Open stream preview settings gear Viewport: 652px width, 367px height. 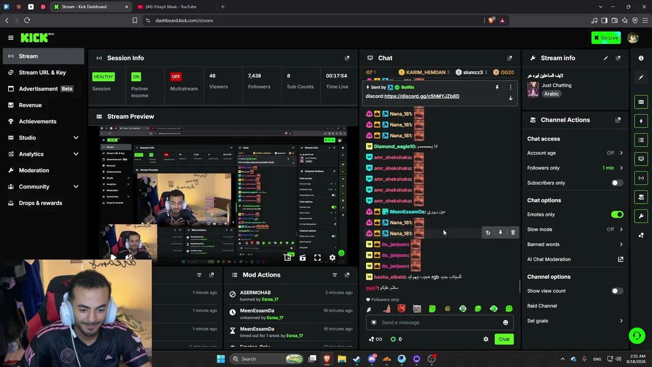(333, 258)
